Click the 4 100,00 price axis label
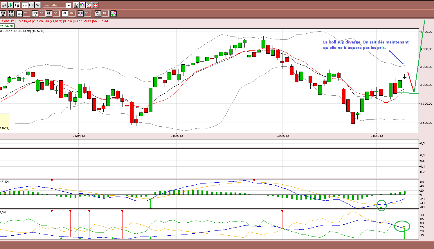The width and height of the screenshot is (434, 249). coord(426,32)
